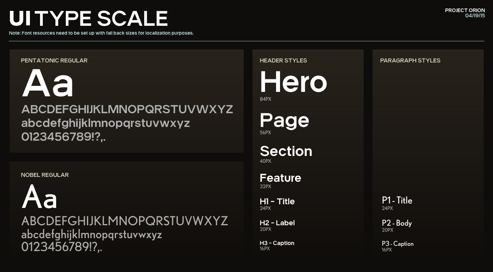
Task: Select the HEADER STYLES panel heading
Action: click(283, 60)
